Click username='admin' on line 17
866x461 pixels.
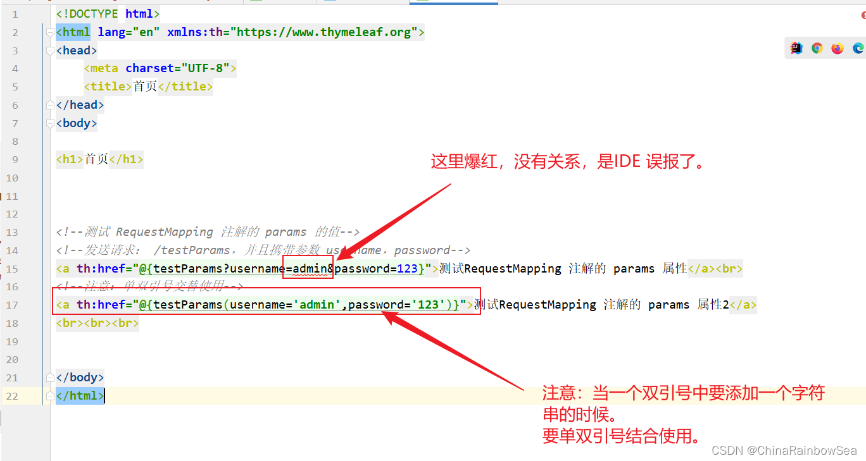click(286, 305)
